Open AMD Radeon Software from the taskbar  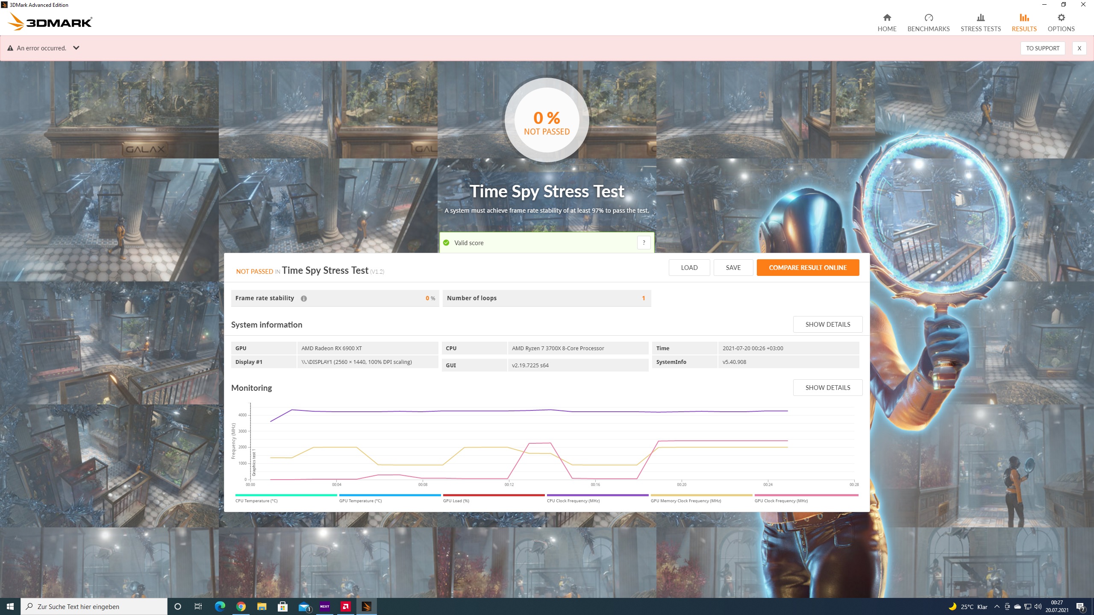pos(345,606)
